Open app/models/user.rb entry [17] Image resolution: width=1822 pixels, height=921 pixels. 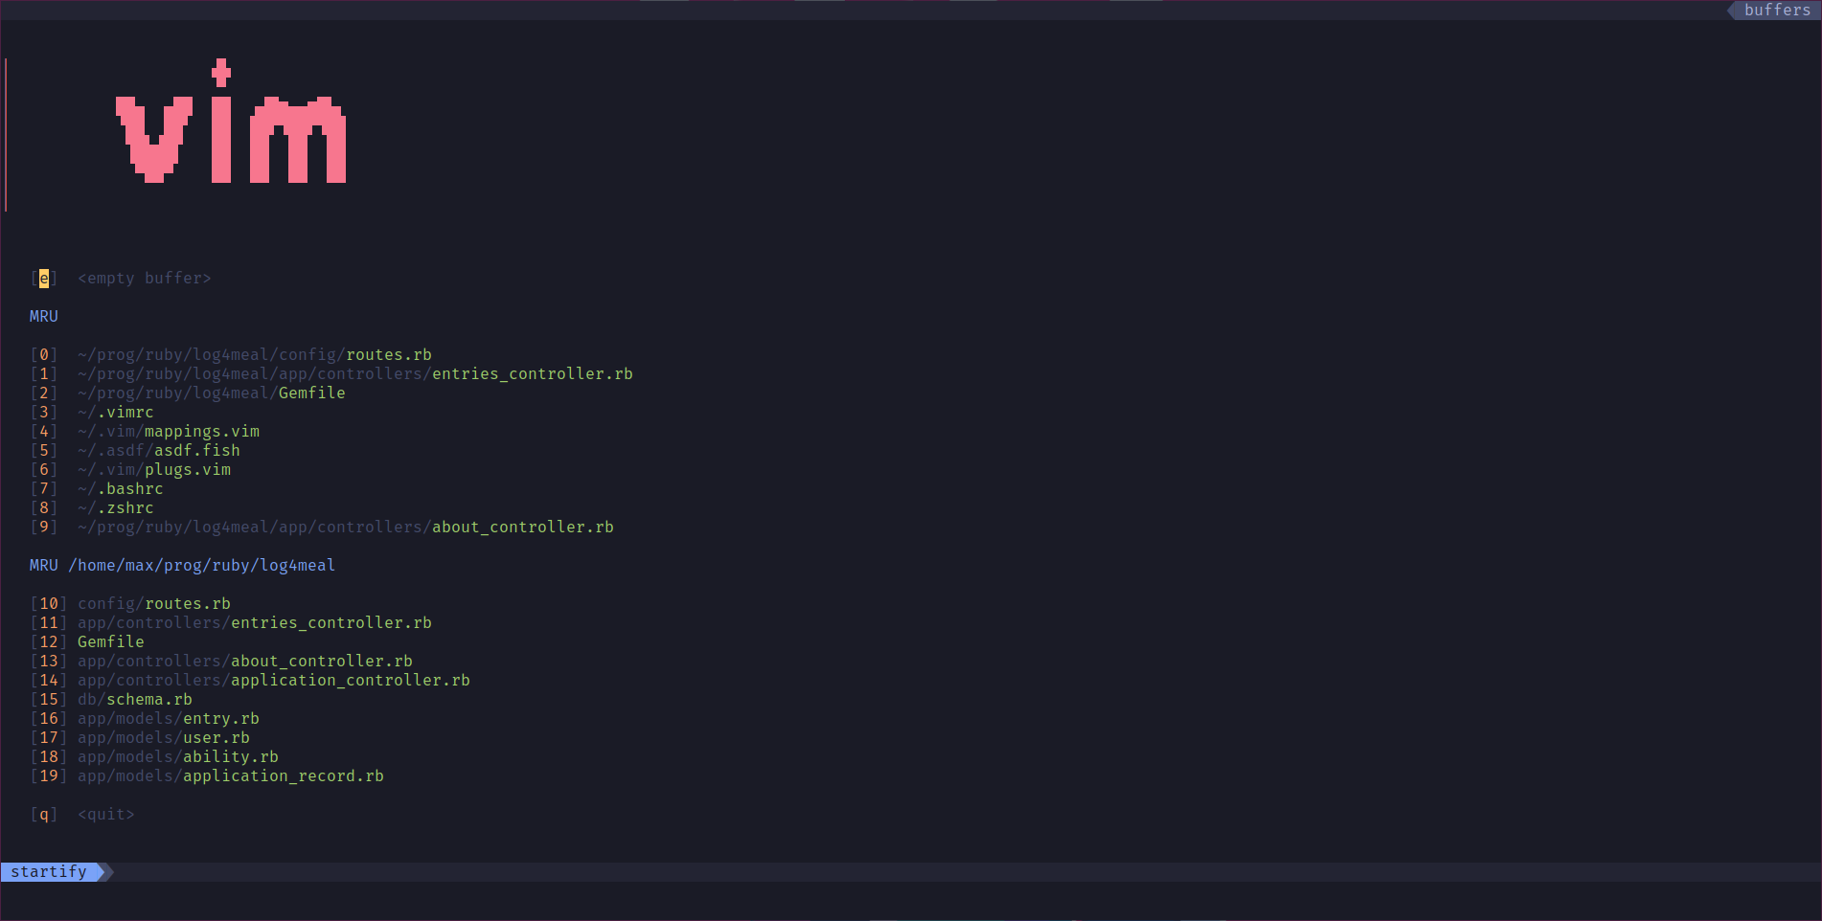[164, 738]
